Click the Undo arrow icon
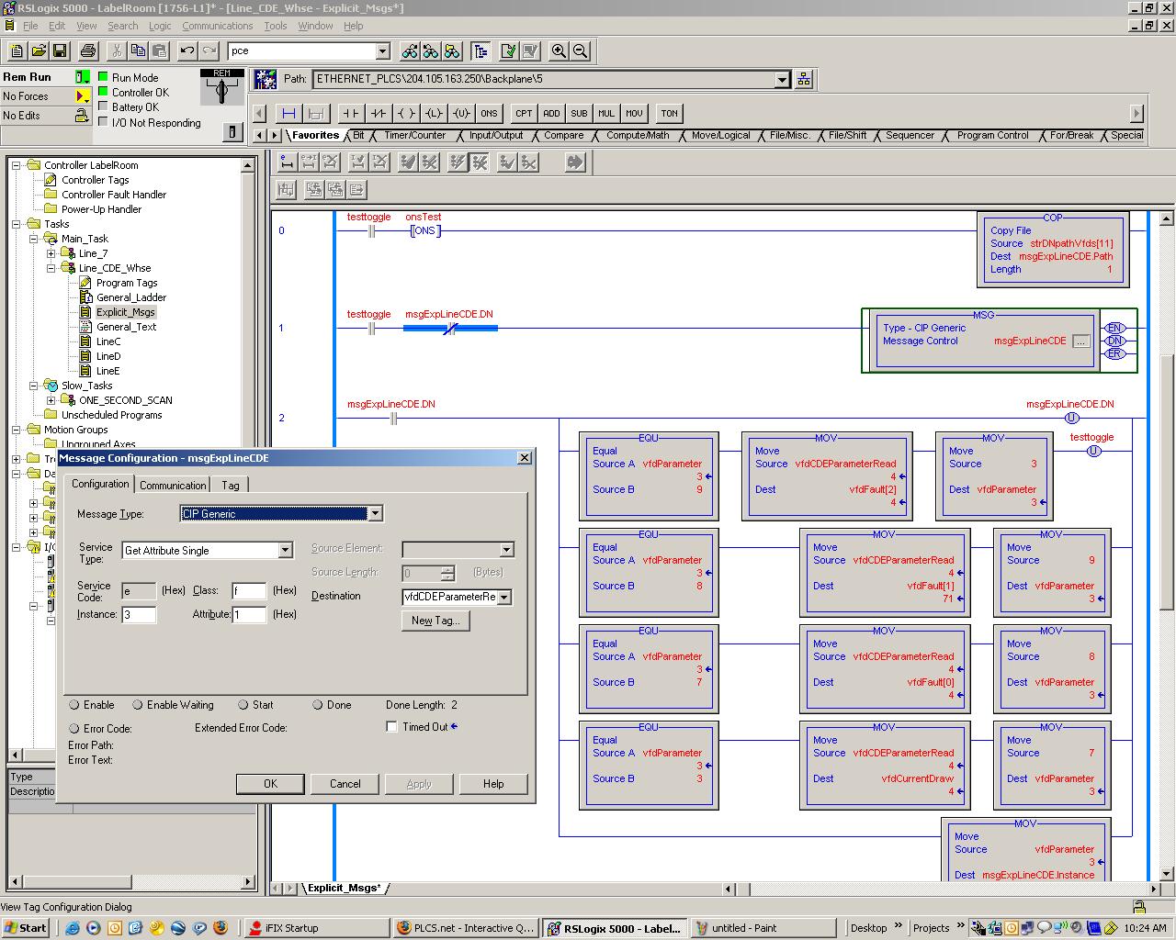Image resolution: width=1176 pixels, height=940 pixels. pyautogui.click(x=187, y=50)
